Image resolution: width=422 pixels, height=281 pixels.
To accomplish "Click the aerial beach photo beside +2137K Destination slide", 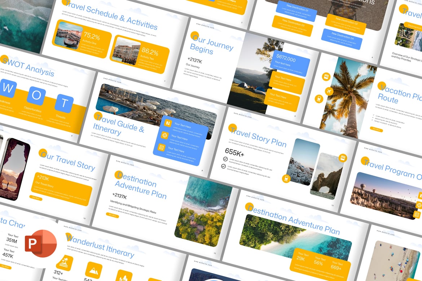I will [x=203, y=211].
